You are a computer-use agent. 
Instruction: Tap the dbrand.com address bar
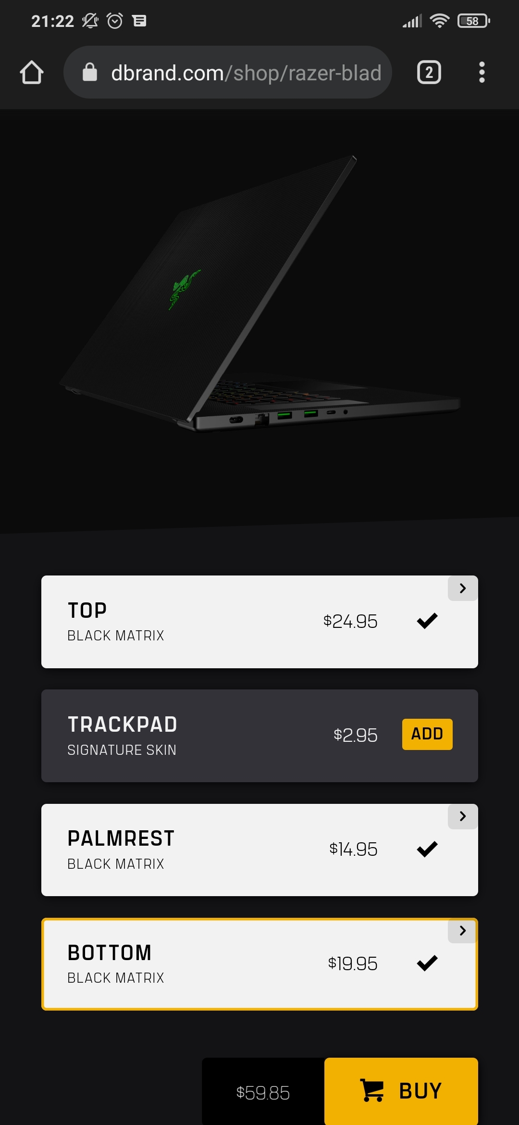[228, 73]
